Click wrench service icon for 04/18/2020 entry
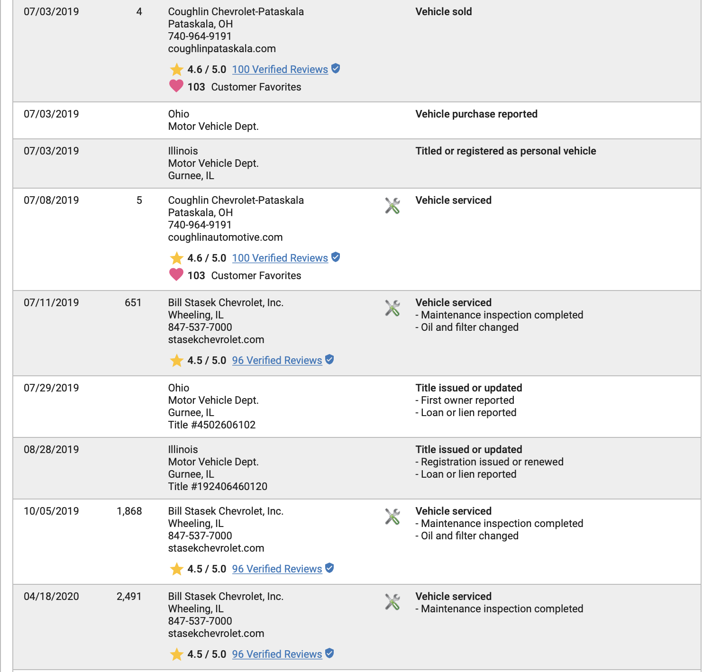 tap(393, 602)
